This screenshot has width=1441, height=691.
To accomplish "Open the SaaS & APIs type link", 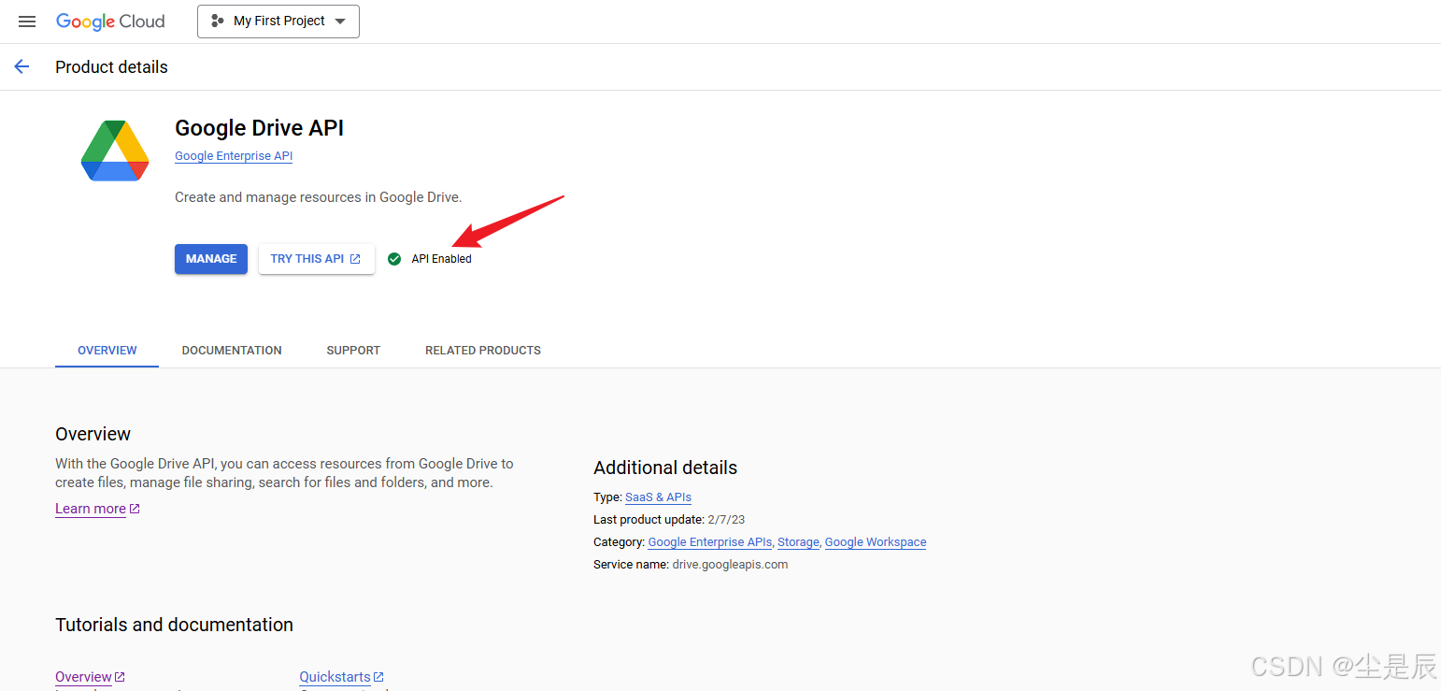I will (658, 497).
